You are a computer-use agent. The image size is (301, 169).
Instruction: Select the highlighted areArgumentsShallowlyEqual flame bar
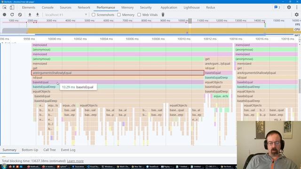118,73
